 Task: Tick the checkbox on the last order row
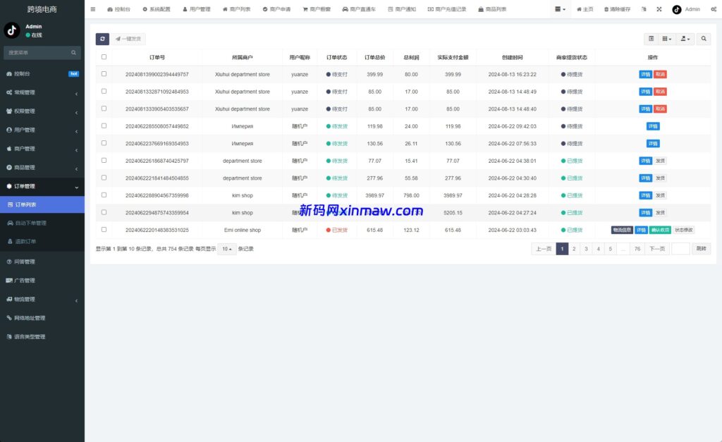tap(103, 229)
